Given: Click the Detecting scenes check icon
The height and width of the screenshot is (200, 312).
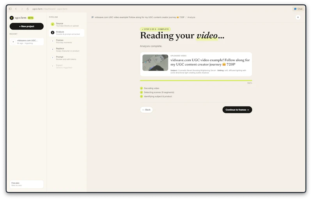Looking at the screenshot, I should pos(142,92).
